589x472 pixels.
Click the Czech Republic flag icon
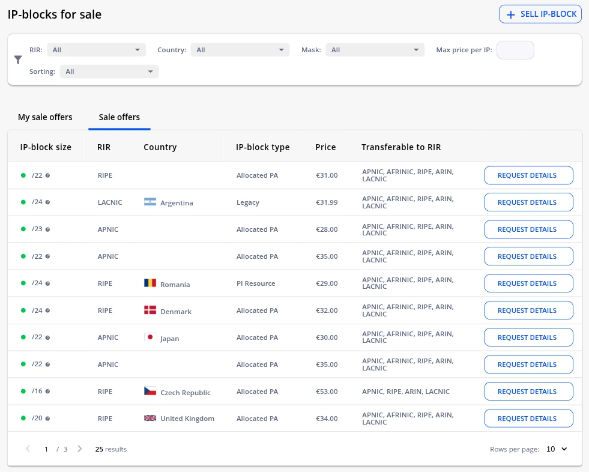pyautogui.click(x=149, y=391)
